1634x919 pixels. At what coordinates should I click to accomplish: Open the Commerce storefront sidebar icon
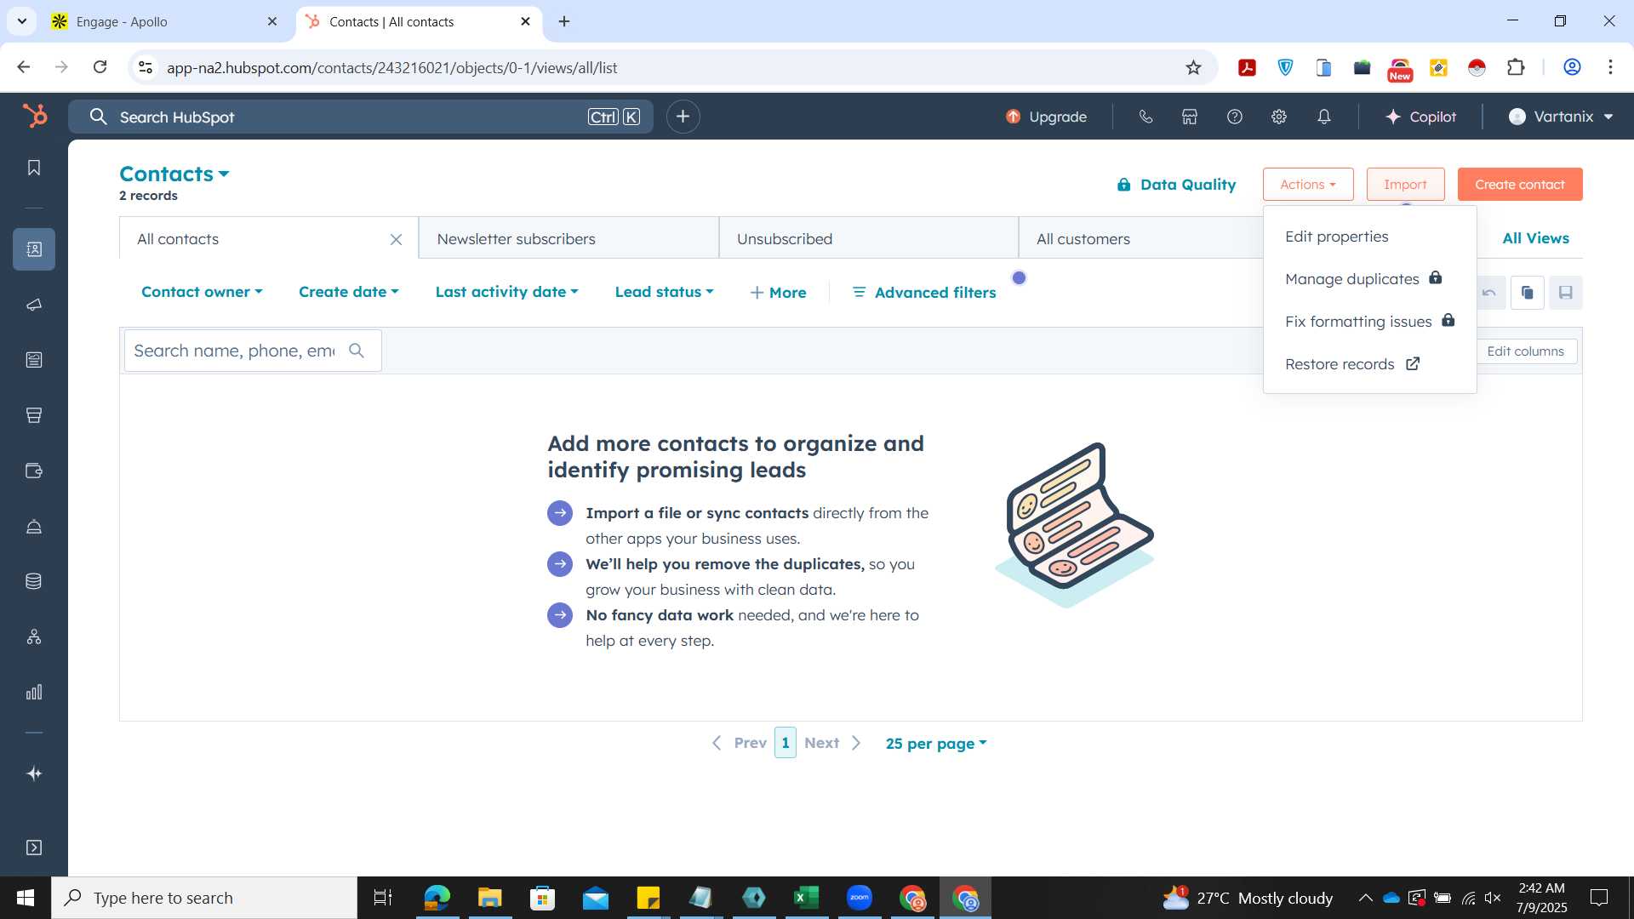[x=34, y=415]
